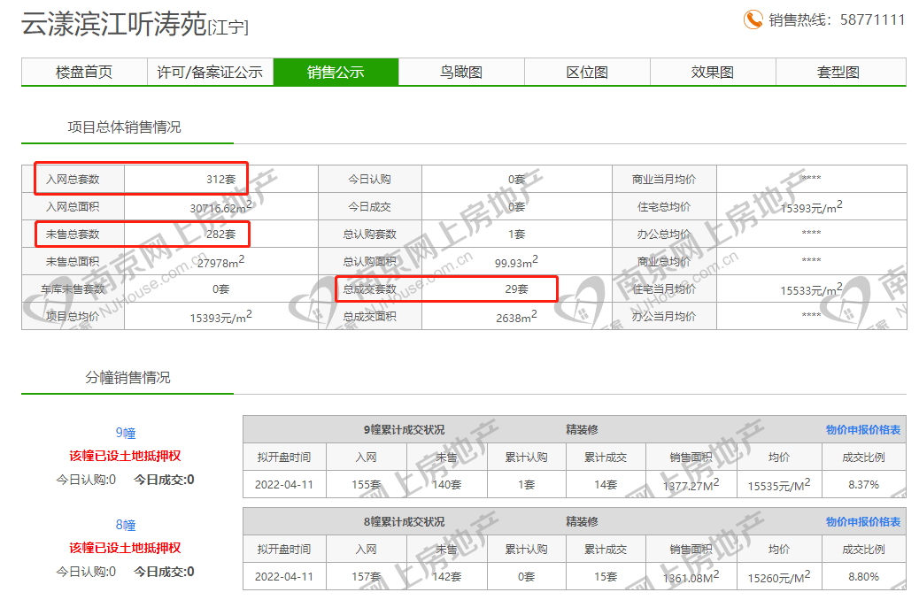Open the 8幢 building link

coord(125,525)
